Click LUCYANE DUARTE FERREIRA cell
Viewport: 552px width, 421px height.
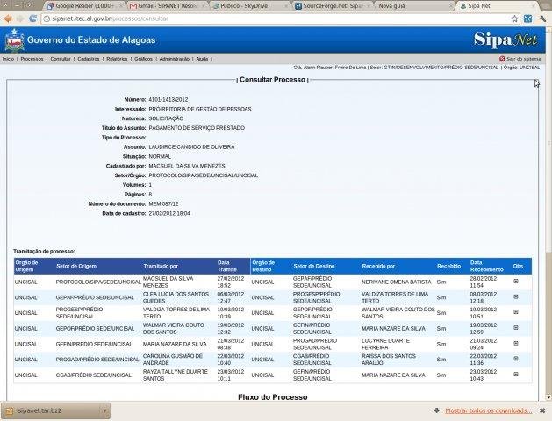click(385, 344)
